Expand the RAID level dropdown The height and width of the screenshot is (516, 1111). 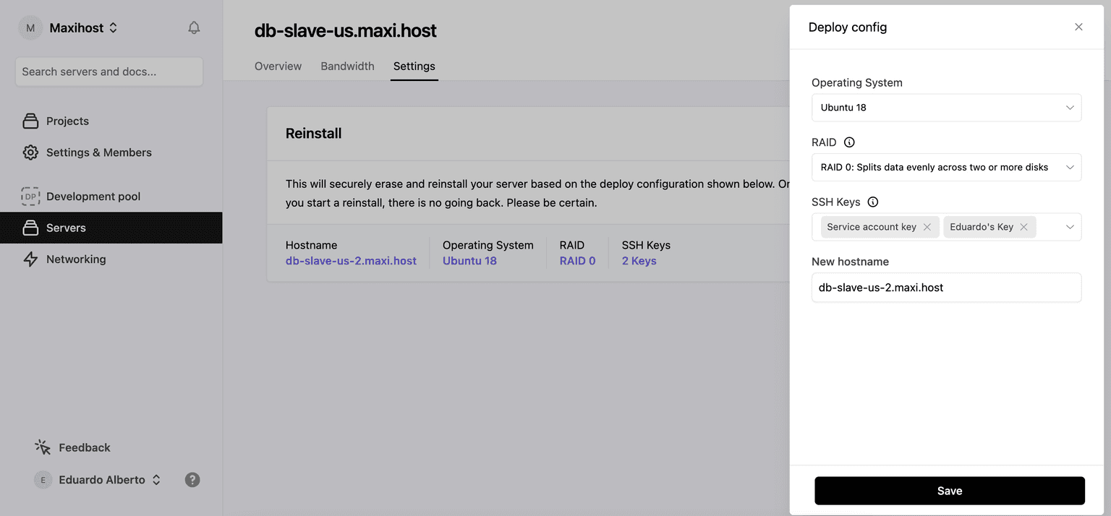click(945, 167)
